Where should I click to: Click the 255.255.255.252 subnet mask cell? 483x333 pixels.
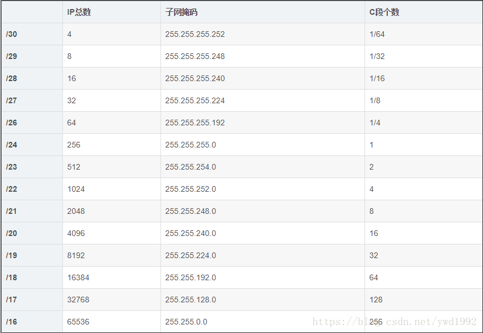(195, 34)
